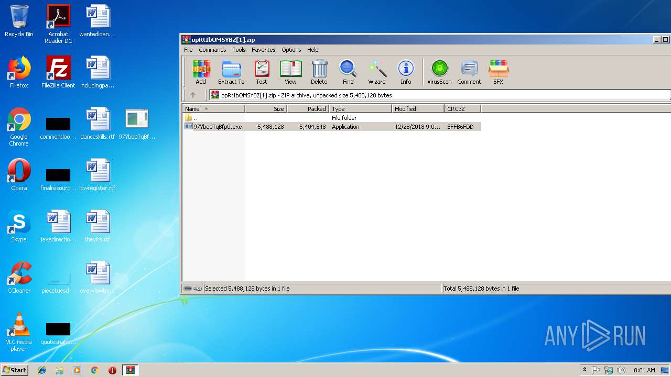Show hidden system tray icons
671x377 pixels.
click(x=585, y=370)
